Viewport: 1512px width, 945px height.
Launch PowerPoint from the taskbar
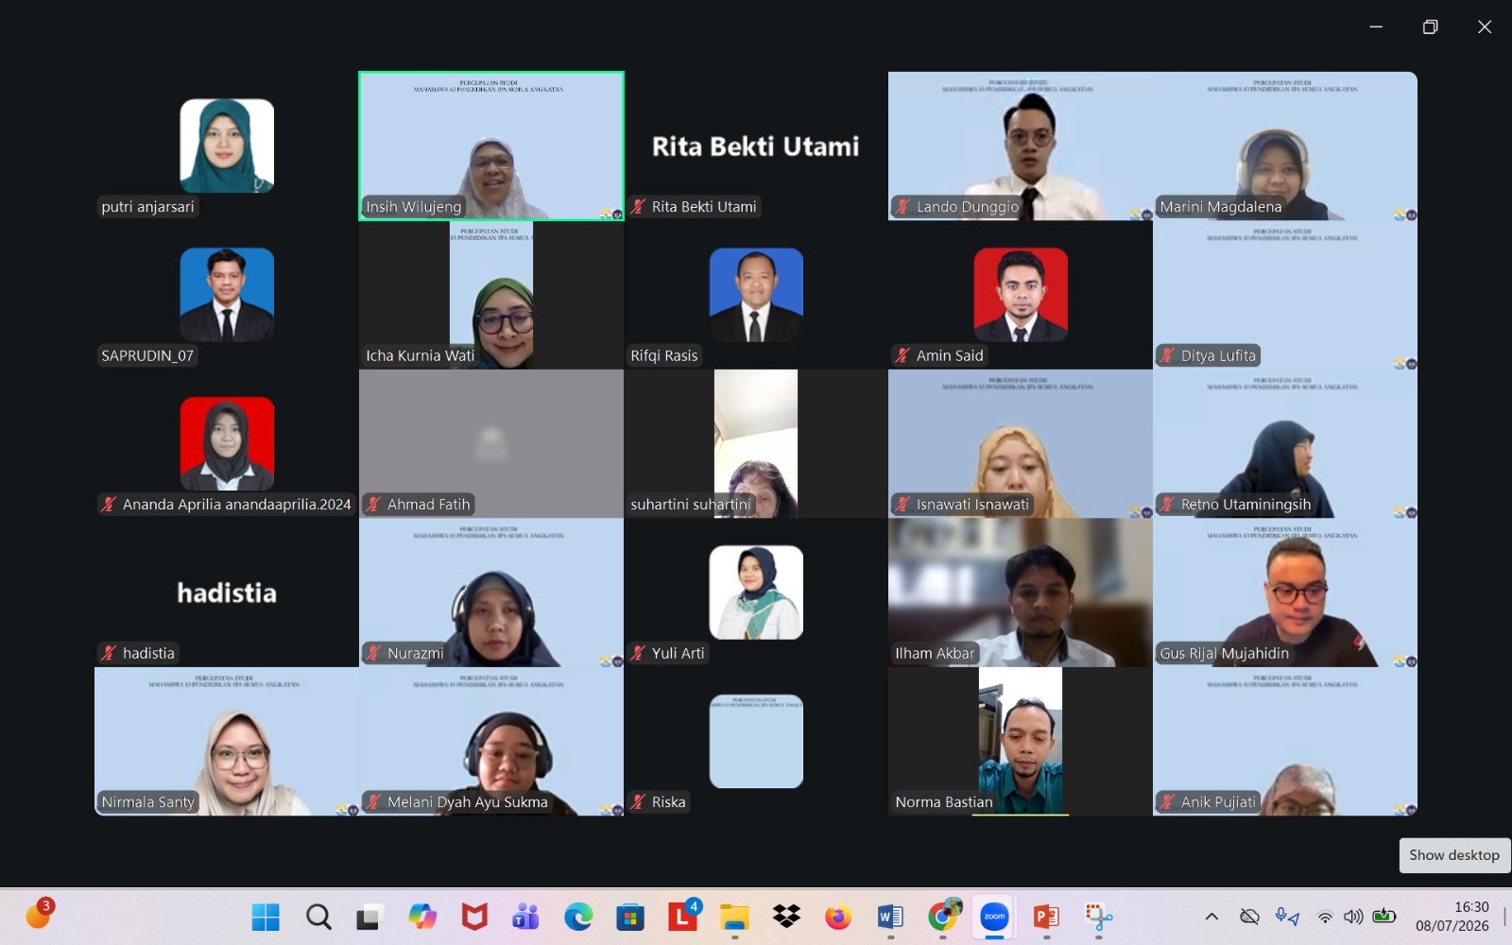(1046, 917)
